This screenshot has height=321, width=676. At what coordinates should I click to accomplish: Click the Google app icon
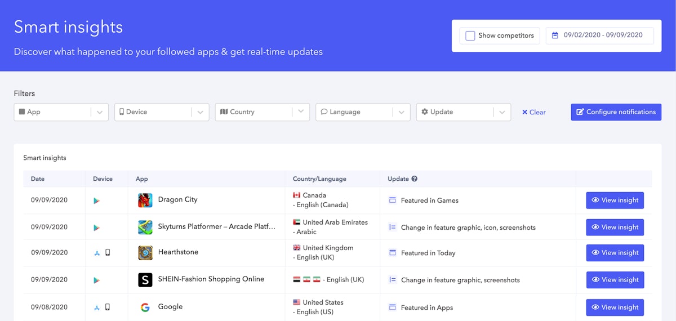click(145, 307)
